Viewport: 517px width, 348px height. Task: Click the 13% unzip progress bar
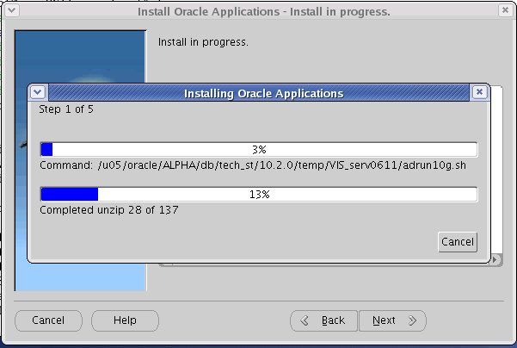(x=259, y=194)
